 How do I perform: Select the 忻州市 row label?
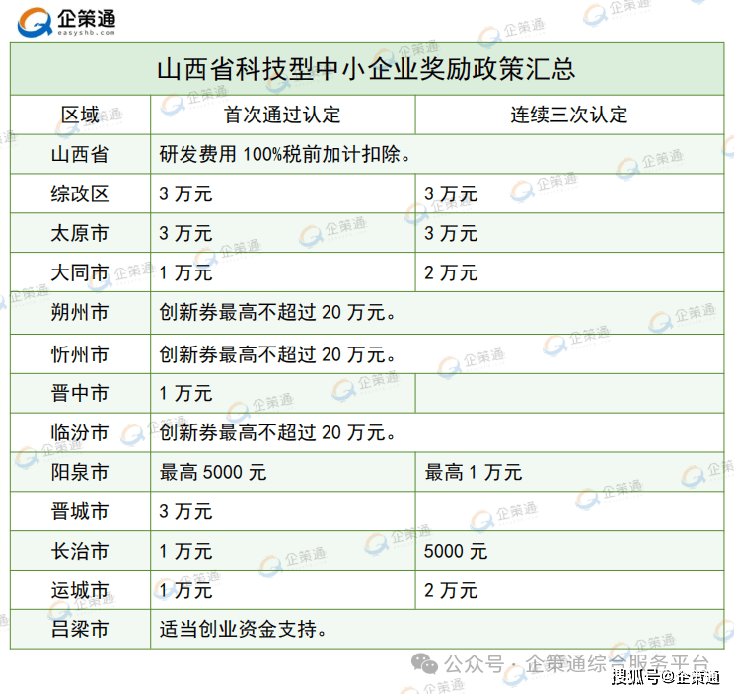80,354
